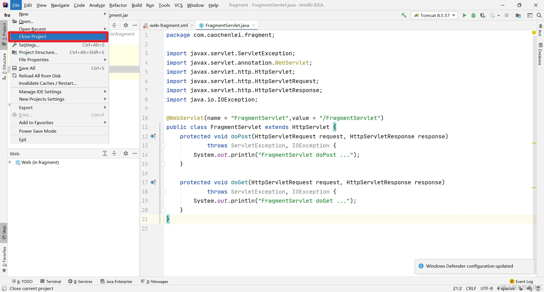The width and height of the screenshot is (544, 292).
Task: Click the CRLF line separator in status bar
Action: click(471, 288)
